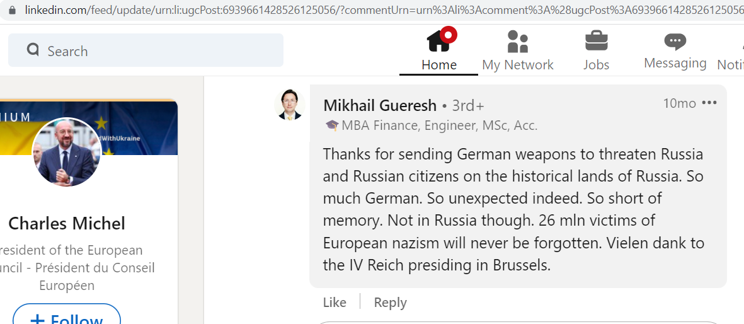Open the Messaging speech bubble icon
This screenshot has height=324, width=744.
point(675,42)
